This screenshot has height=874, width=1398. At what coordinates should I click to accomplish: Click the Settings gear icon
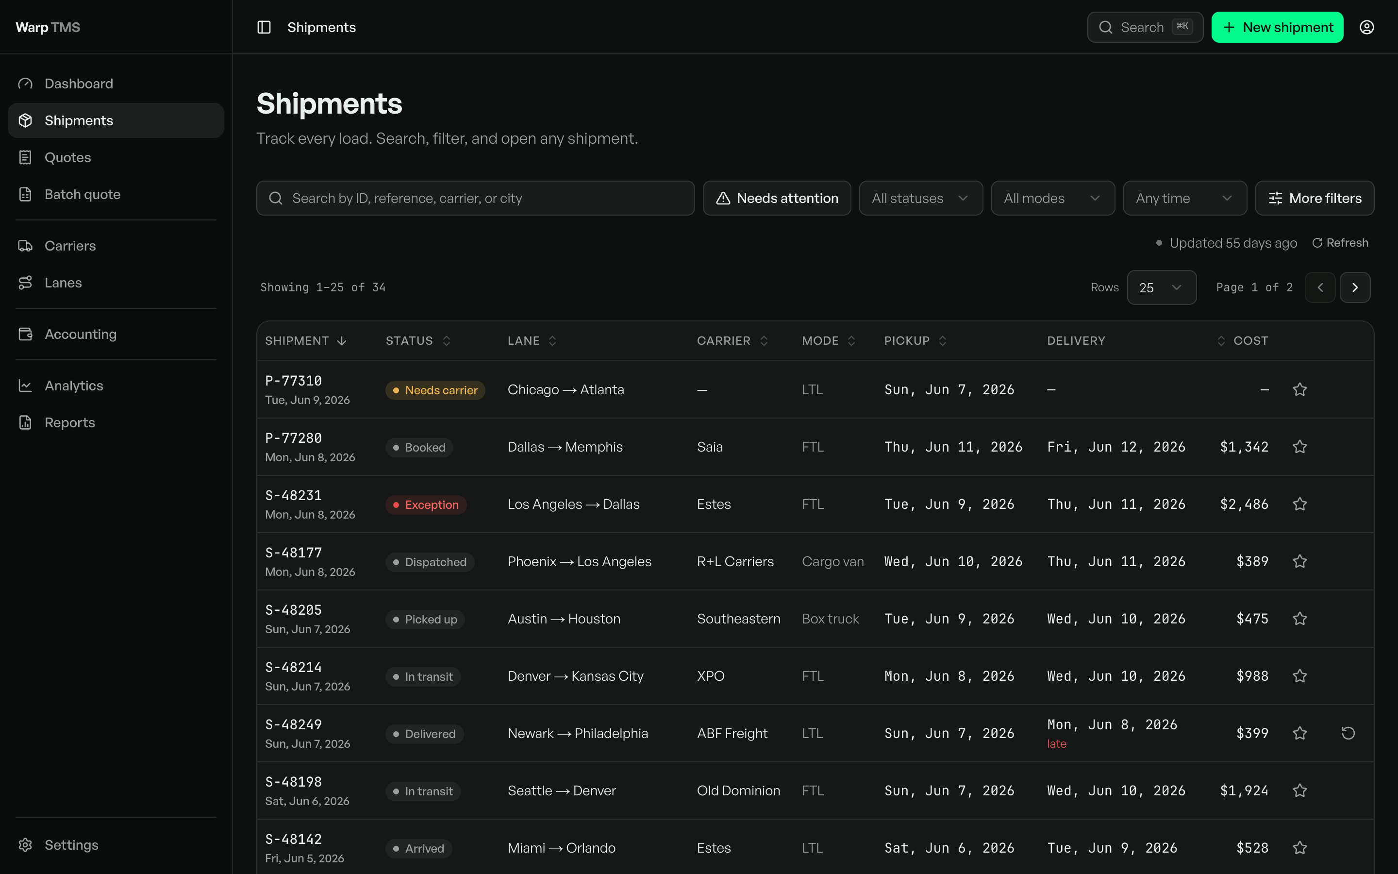(25, 844)
